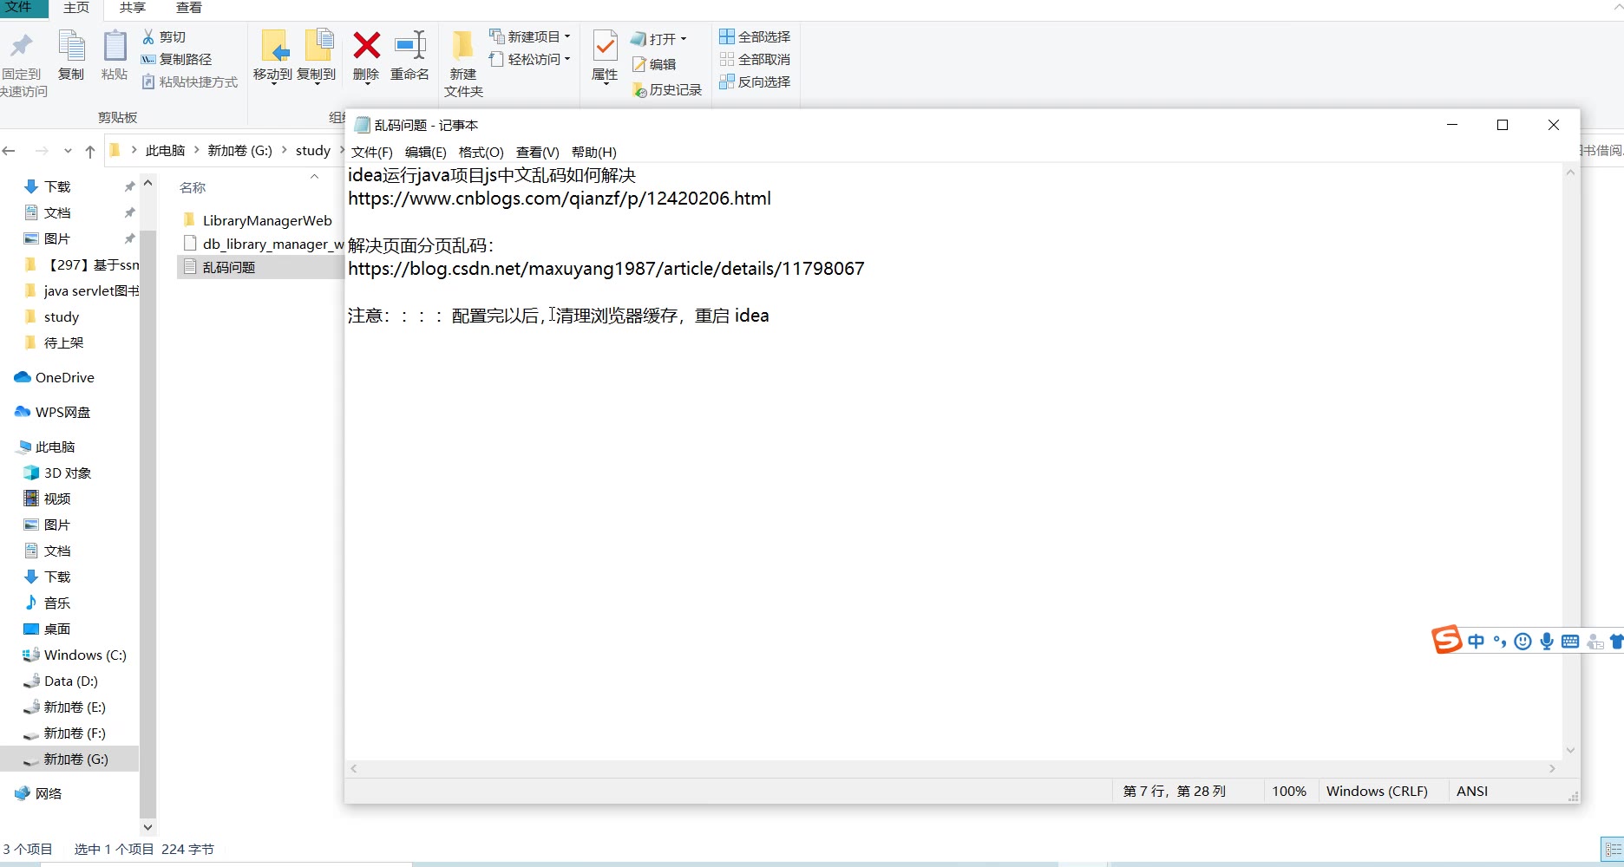Click Select None (全部取消)

point(755,59)
